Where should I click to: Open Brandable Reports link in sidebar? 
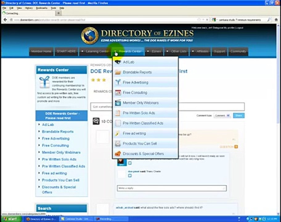58,132
